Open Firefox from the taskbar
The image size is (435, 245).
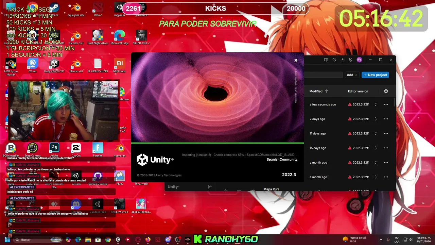tap(148, 240)
